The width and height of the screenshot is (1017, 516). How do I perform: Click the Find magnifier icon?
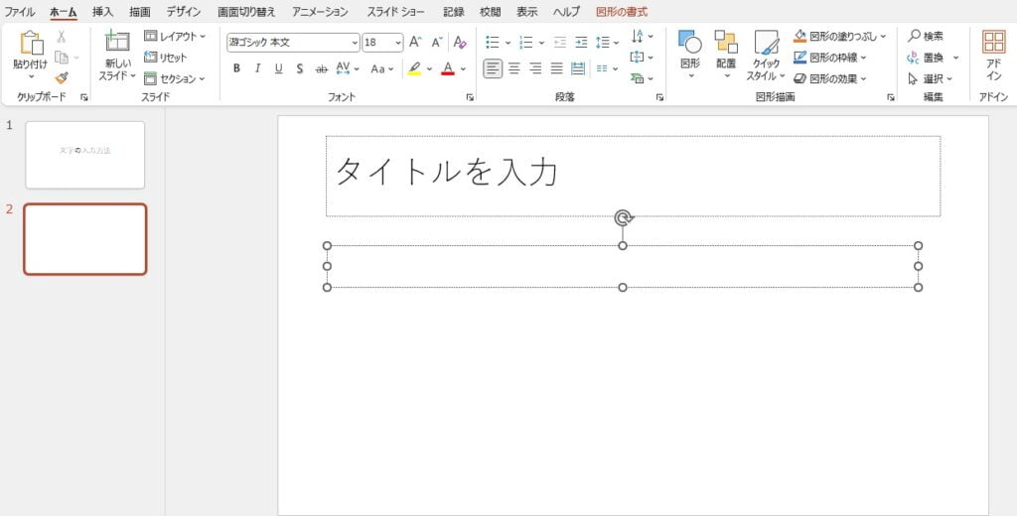point(915,37)
